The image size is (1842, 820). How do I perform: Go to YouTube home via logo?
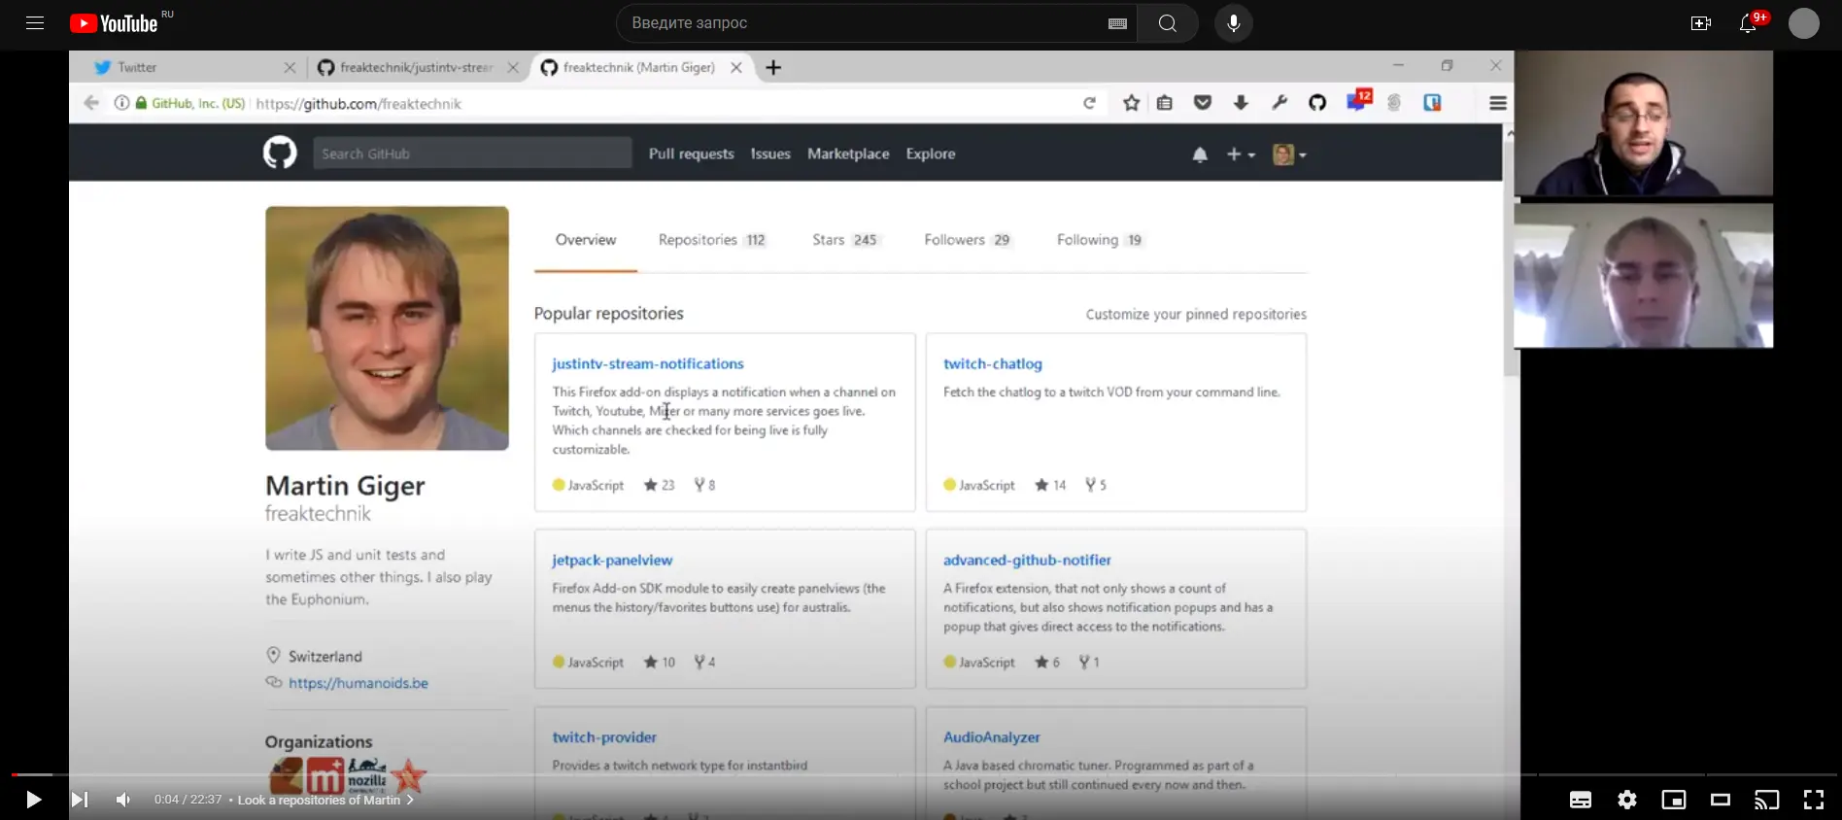pos(114,23)
